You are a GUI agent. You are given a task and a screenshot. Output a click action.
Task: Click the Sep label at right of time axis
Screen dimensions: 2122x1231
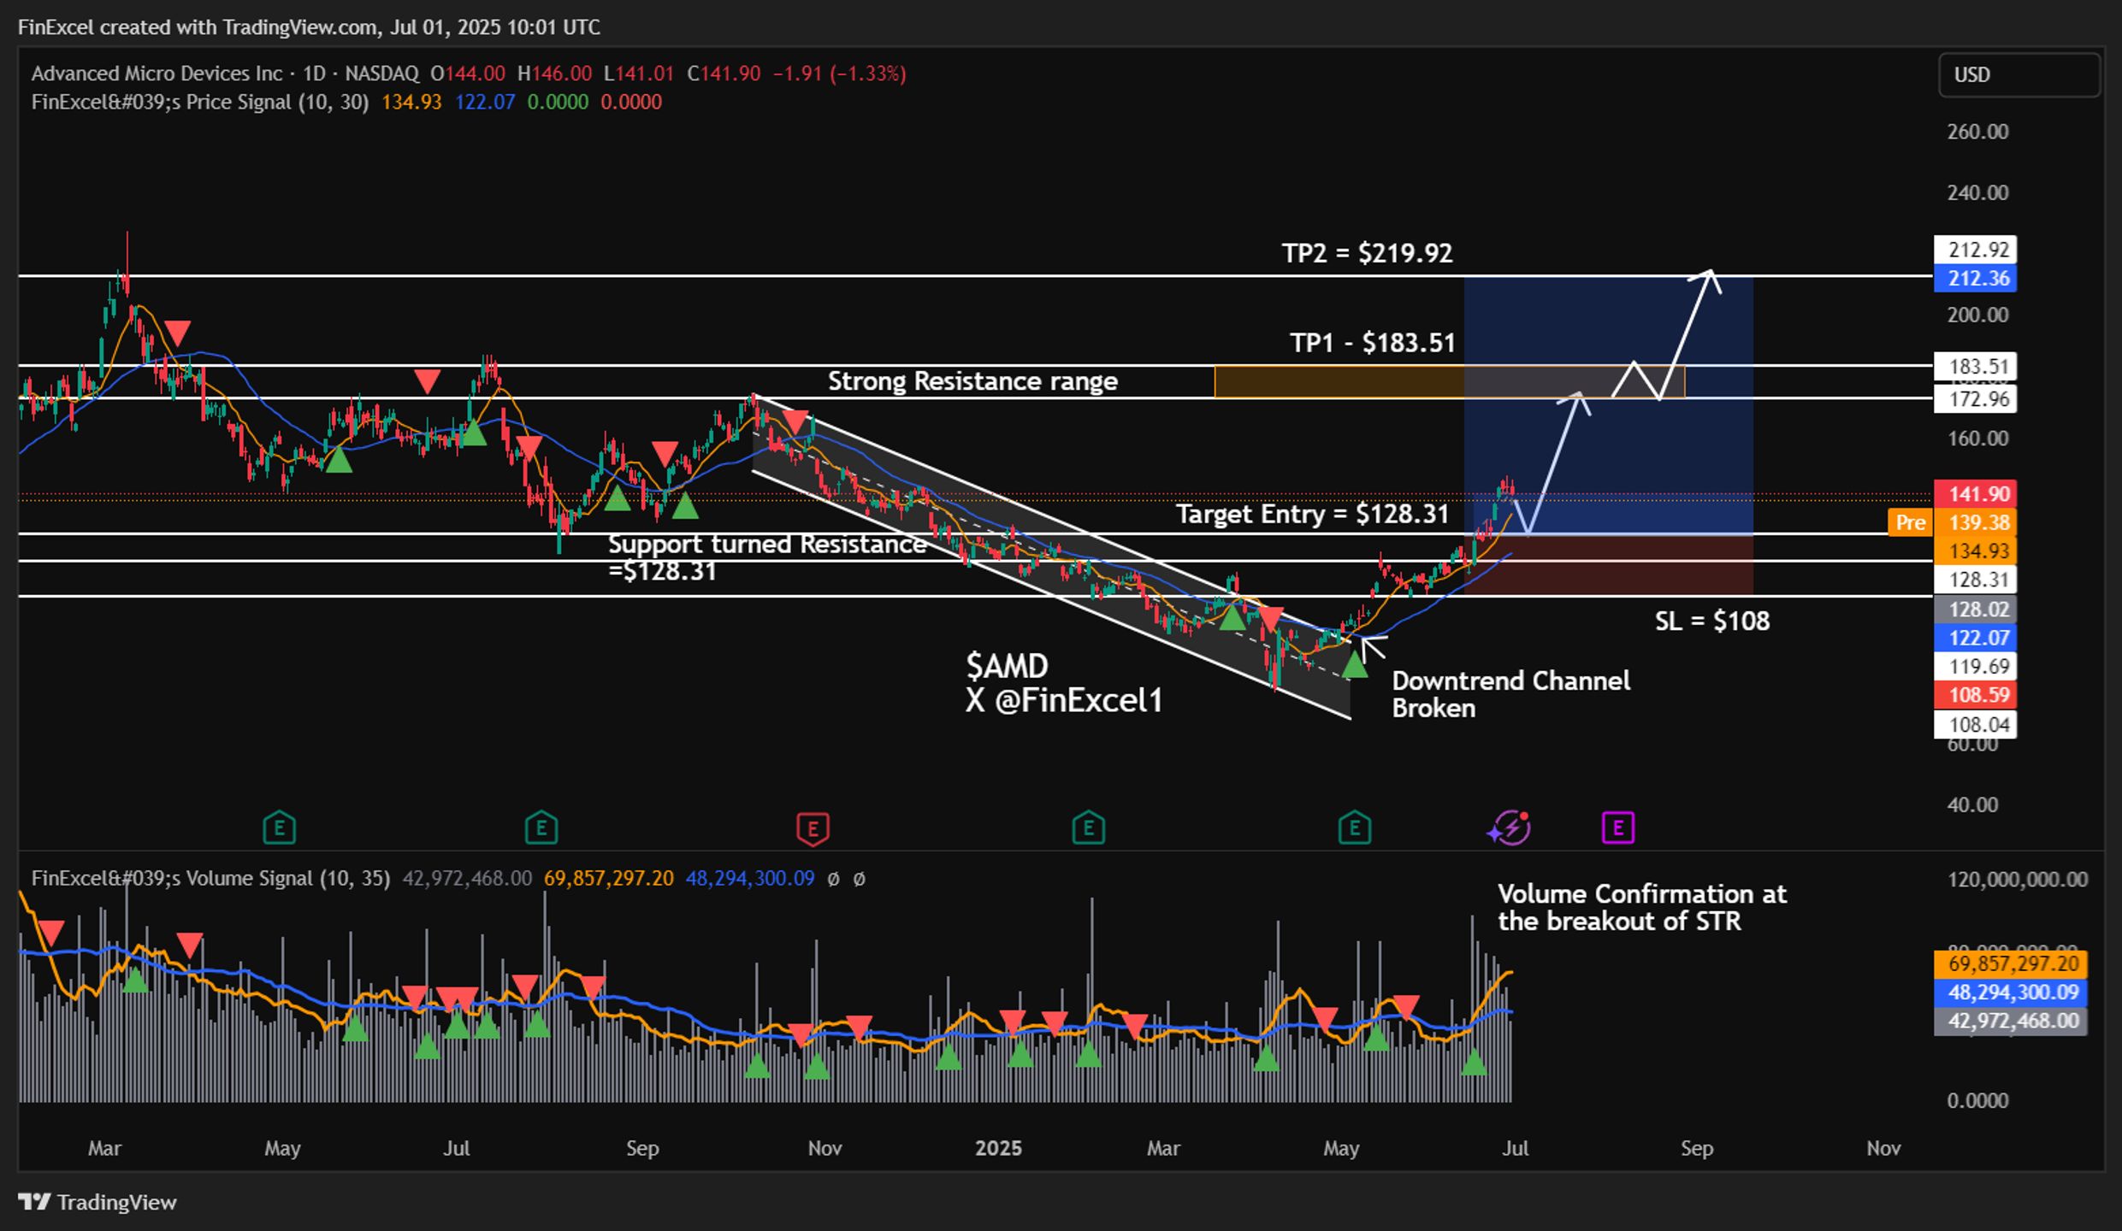(1697, 1148)
